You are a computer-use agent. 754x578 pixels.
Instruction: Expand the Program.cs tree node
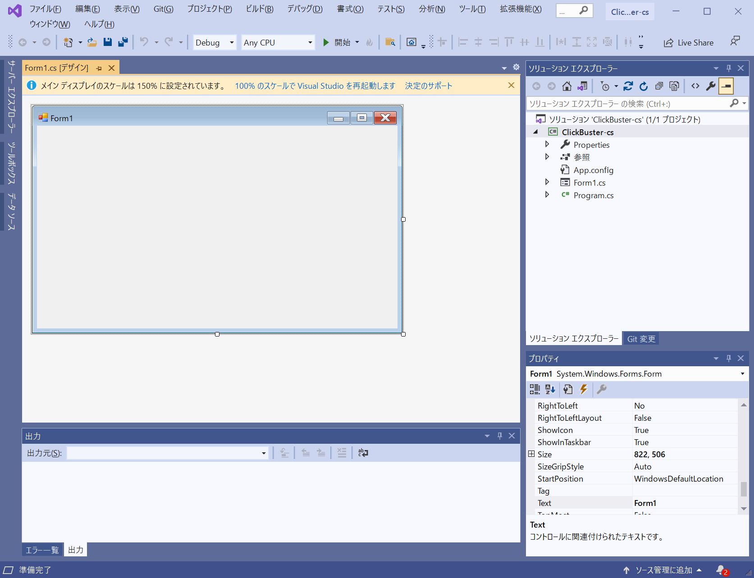pos(547,195)
